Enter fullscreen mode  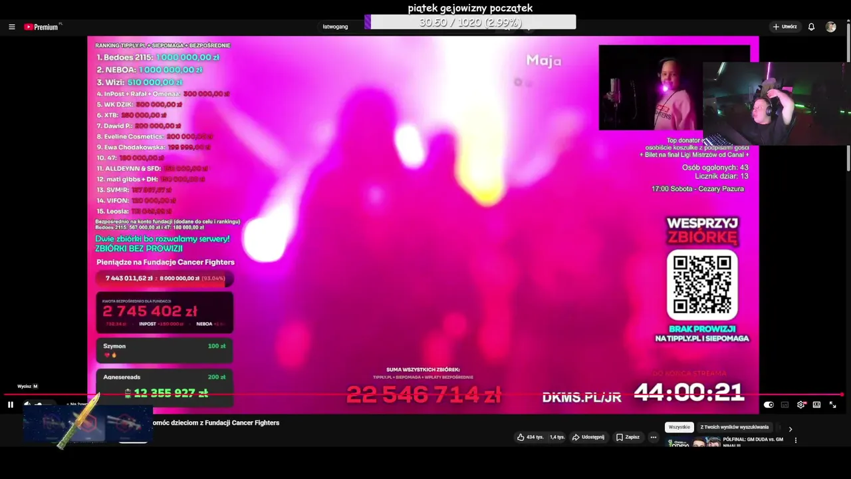pos(832,404)
